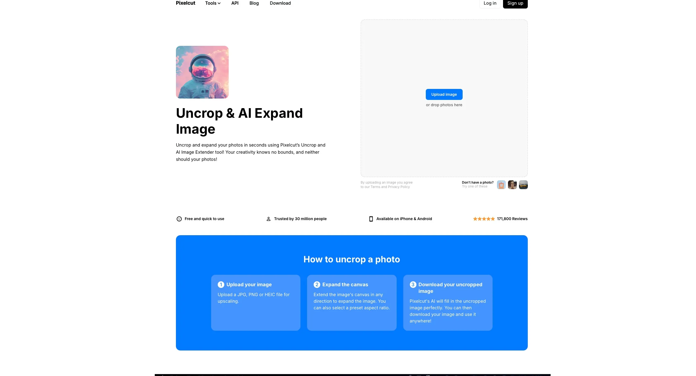Click the Upload image button

point(444,94)
